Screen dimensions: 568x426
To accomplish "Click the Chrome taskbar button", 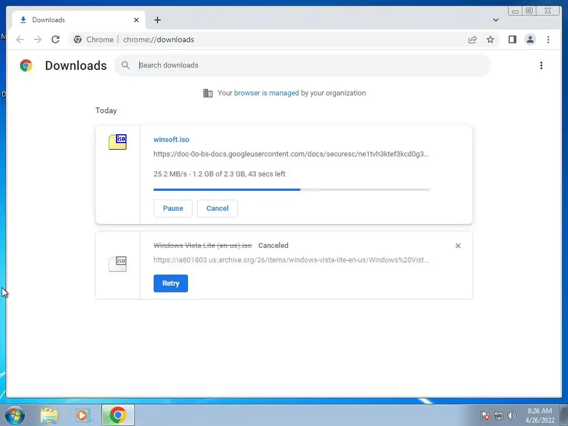I will click(x=118, y=415).
